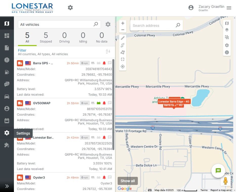This screenshot has width=236, height=192.
Task: Click the Street View pegman
Action: [x=225, y=181]
